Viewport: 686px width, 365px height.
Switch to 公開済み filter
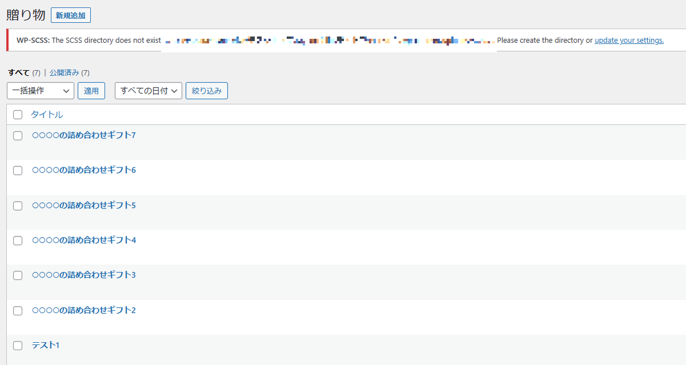coord(65,73)
